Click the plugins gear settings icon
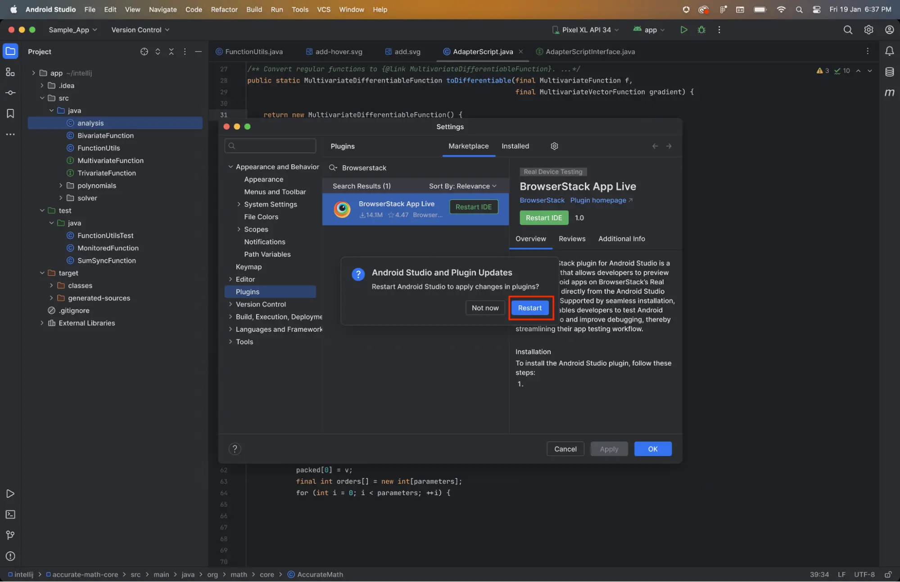The width and height of the screenshot is (900, 582). pyautogui.click(x=554, y=146)
